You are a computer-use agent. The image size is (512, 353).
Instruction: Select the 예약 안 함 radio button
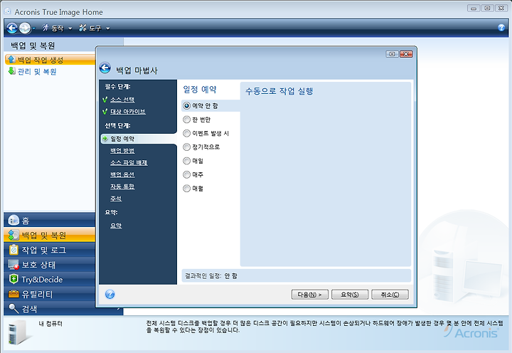point(186,106)
